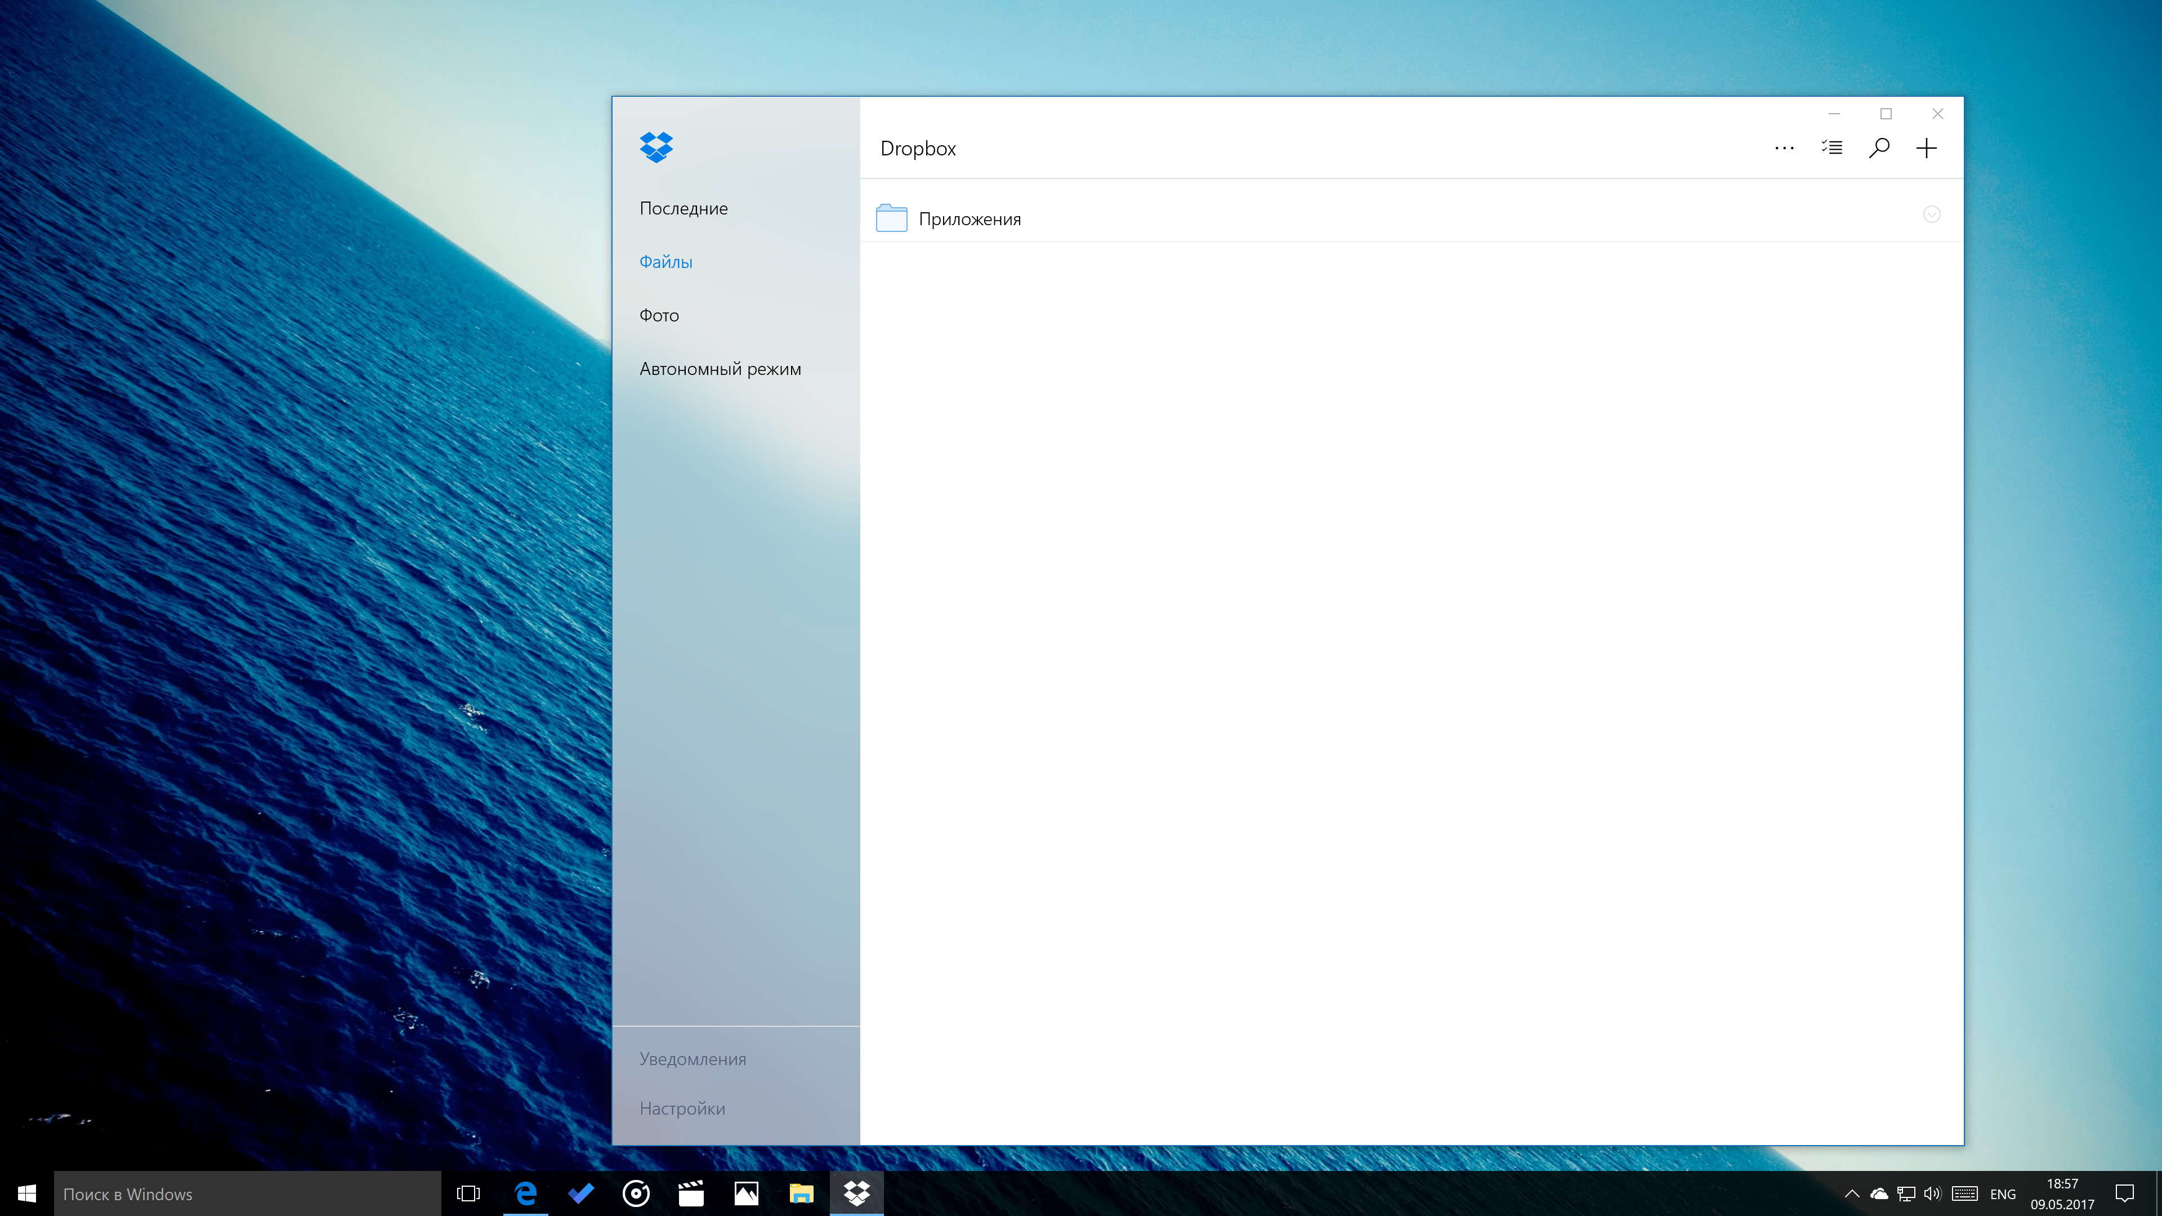Open Настройки at sidebar bottom
2162x1216 pixels.
tap(681, 1108)
